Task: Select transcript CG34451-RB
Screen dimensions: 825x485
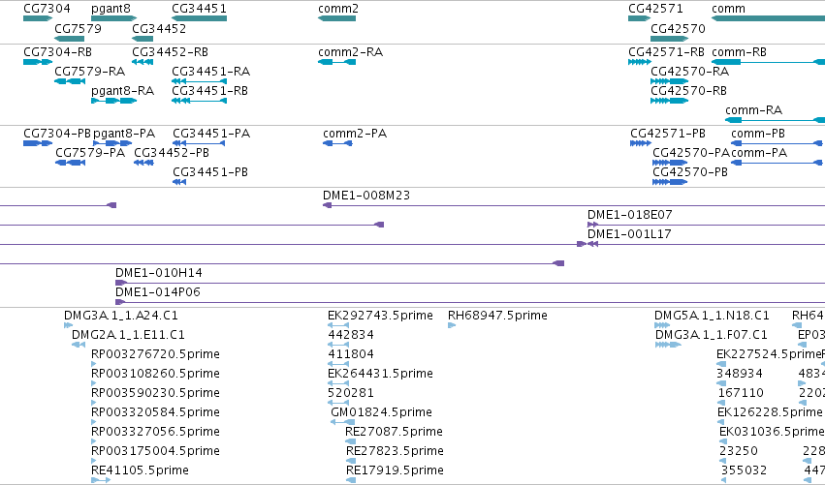Action: 199,101
